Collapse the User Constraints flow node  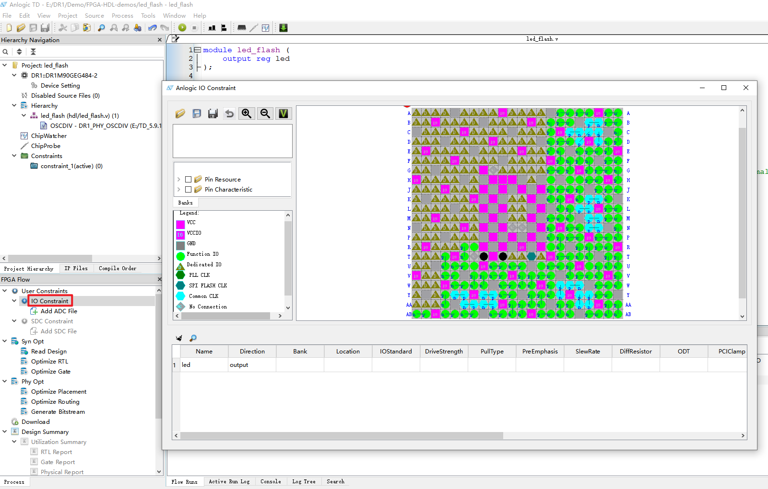[5, 291]
